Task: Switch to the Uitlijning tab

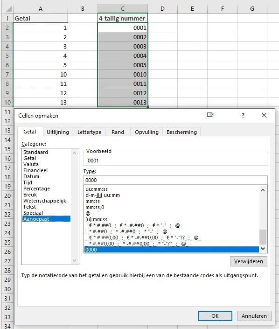Action: pos(58,132)
